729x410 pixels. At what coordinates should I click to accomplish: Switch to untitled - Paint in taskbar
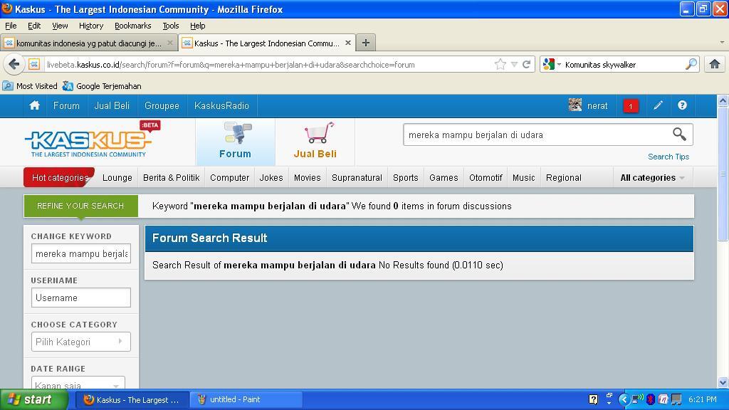(247, 399)
